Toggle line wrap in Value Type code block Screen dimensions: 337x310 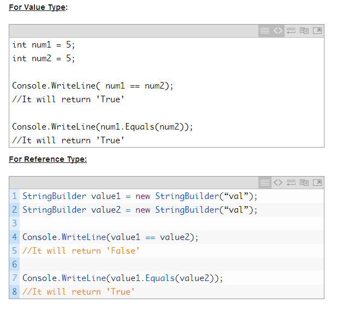tap(291, 31)
